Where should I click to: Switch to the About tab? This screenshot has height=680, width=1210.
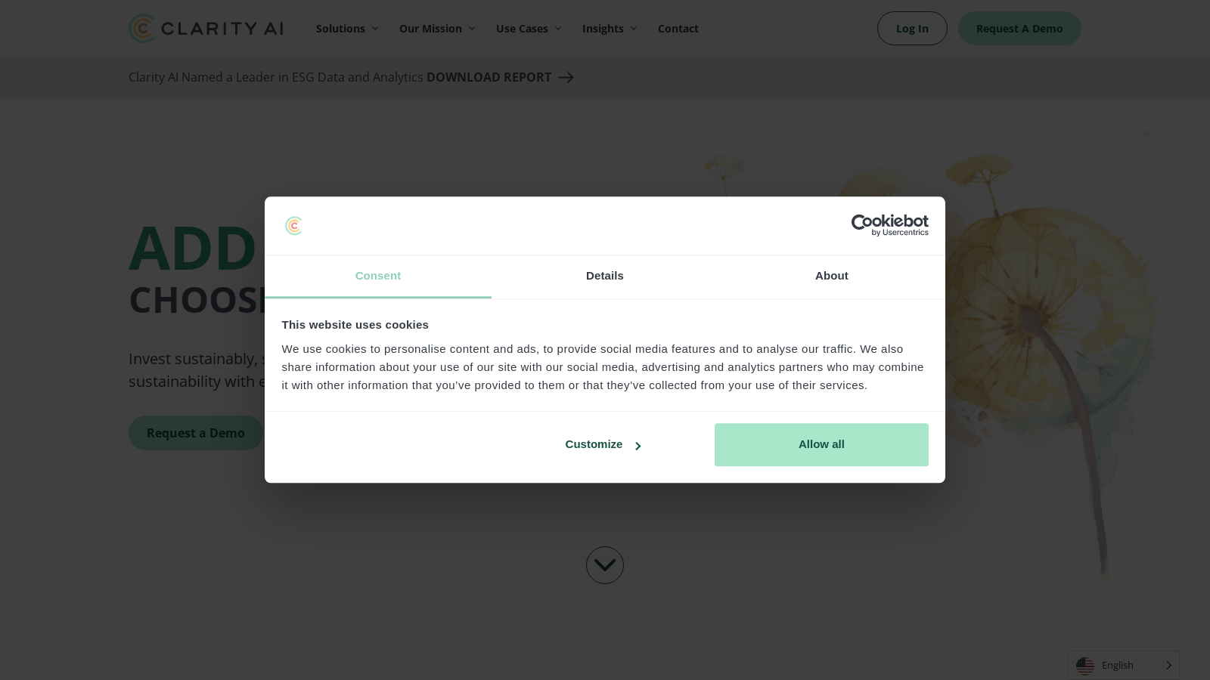(x=832, y=277)
